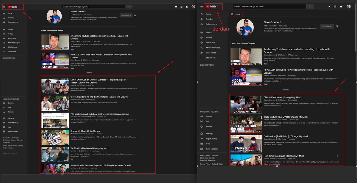Expand +8 MORE in right window
The image size is (357, 183).
(x=285, y=90)
